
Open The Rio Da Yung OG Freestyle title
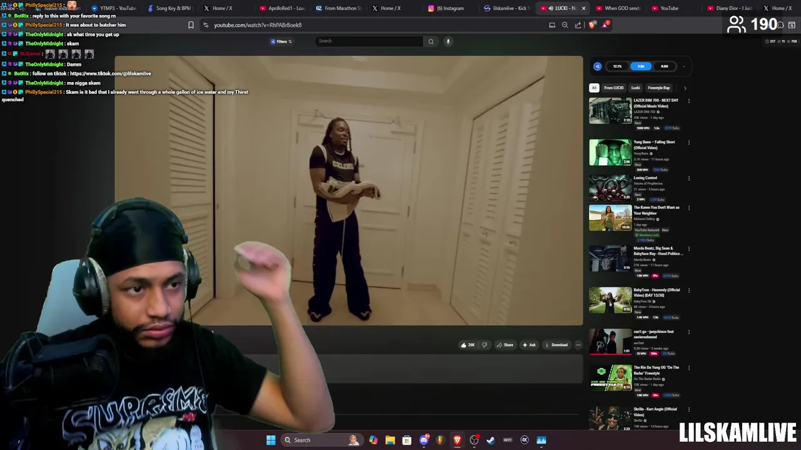click(656, 371)
